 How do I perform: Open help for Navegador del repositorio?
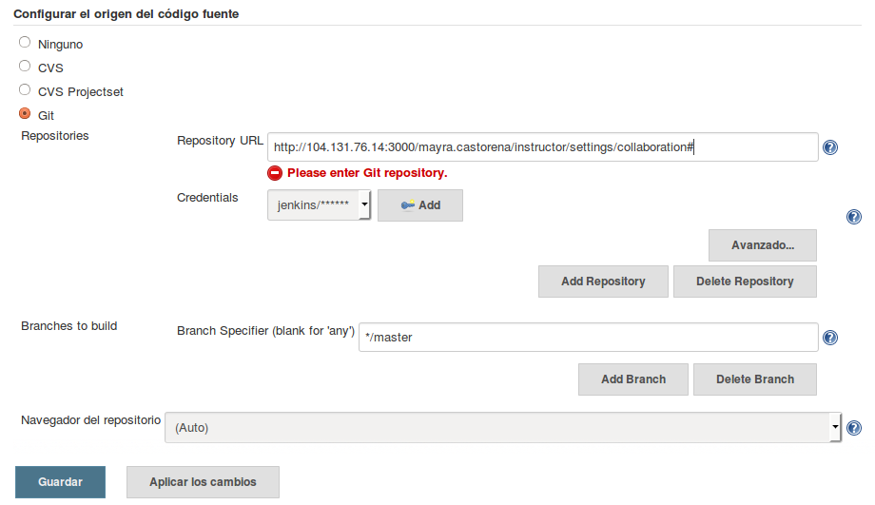[853, 428]
